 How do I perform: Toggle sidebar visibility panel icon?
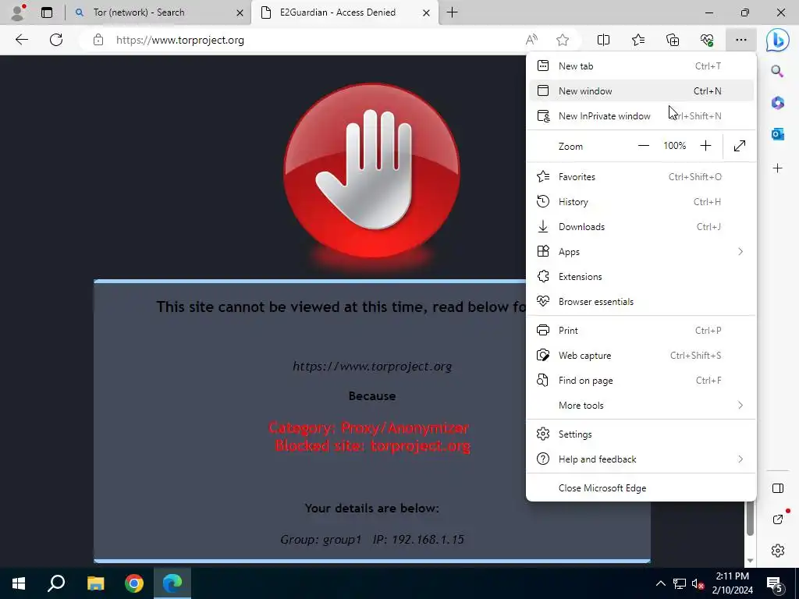tap(778, 488)
